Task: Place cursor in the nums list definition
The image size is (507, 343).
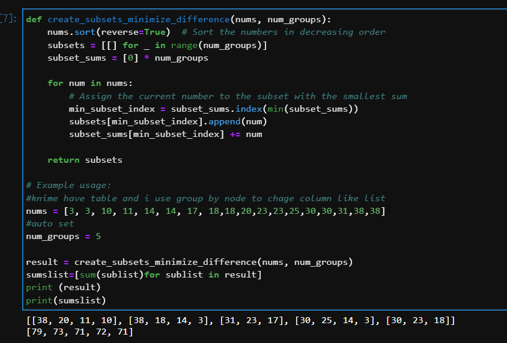Action: (x=205, y=211)
